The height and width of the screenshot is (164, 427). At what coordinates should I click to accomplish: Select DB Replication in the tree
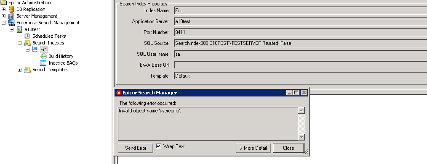click(31, 9)
